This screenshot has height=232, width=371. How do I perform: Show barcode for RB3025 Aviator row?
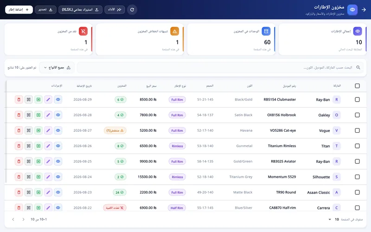(x=29, y=161)
